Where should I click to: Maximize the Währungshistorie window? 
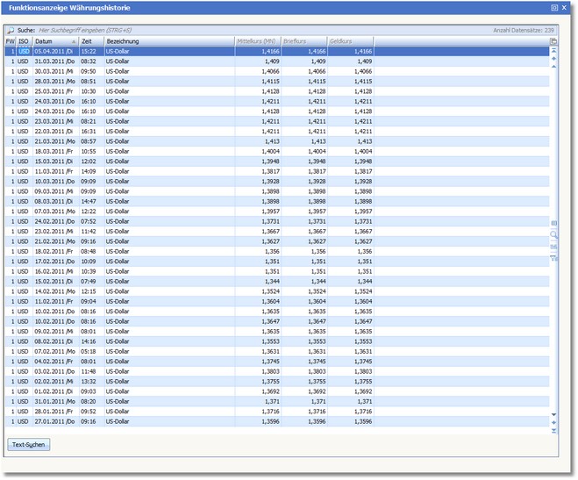click(x=554, y=7)
